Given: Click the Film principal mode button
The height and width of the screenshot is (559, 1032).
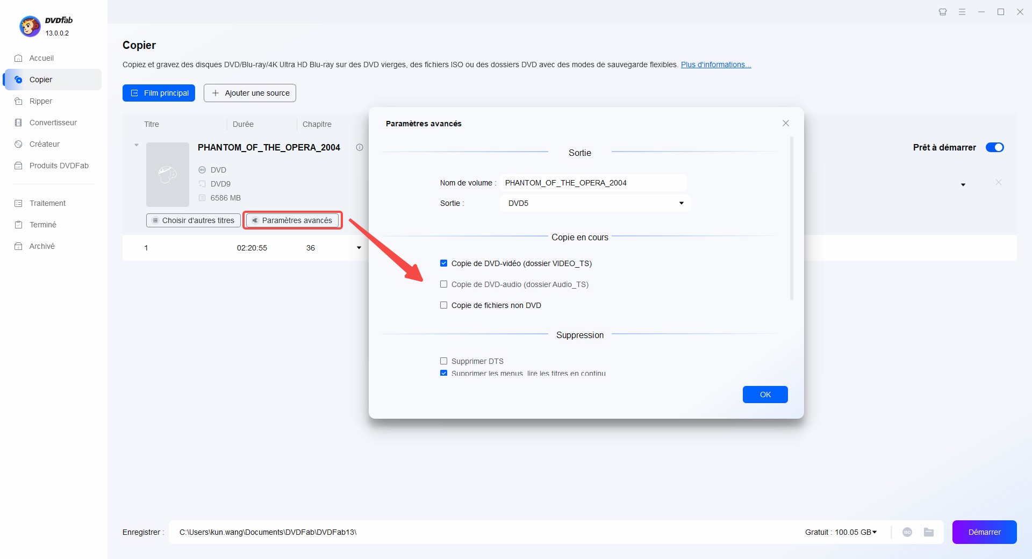Looking at the screenshot, I should tap(159, 93).
